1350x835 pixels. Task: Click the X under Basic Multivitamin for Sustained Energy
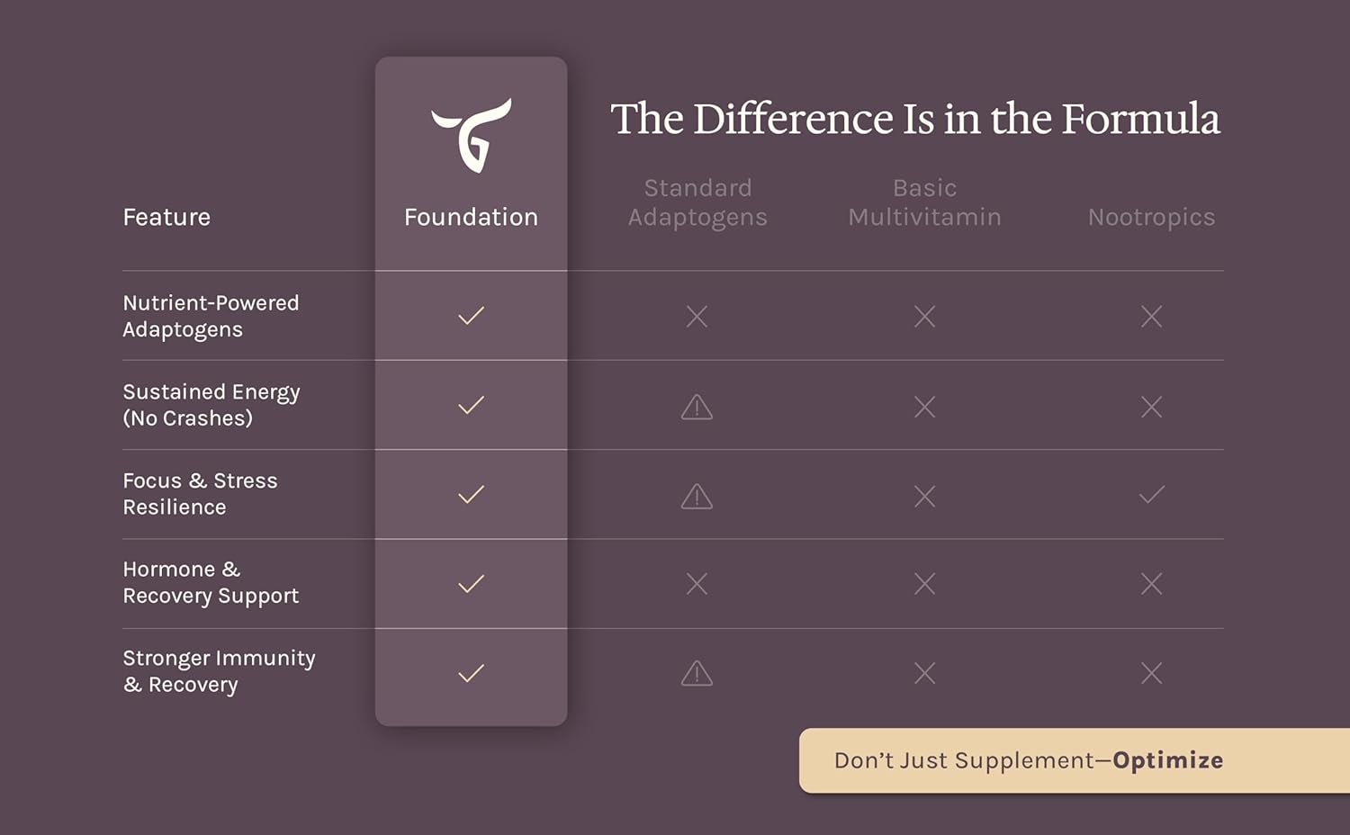[x=925, y=407]
